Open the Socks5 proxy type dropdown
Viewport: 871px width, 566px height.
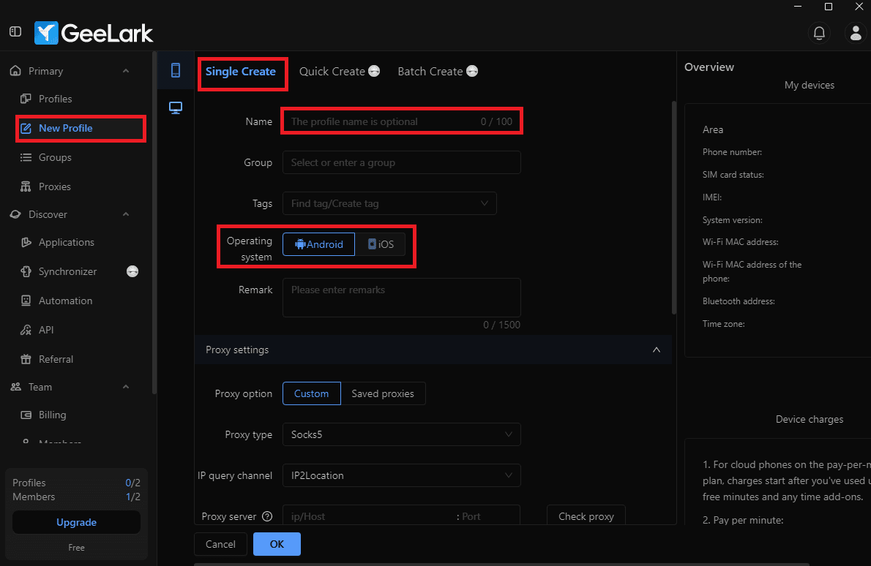[401, 434]
